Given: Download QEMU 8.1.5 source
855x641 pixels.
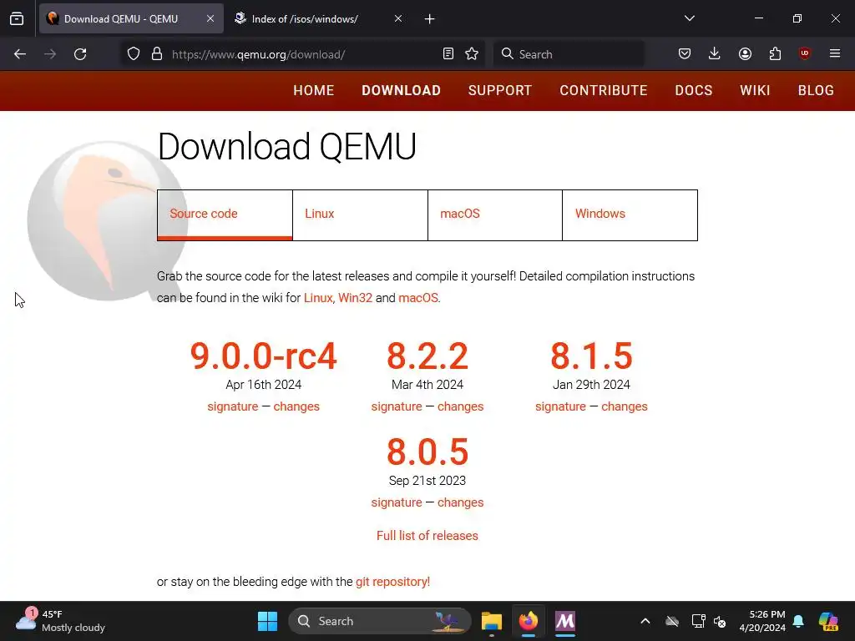Looking at the screenshot, I should click(x=592, y=356).
